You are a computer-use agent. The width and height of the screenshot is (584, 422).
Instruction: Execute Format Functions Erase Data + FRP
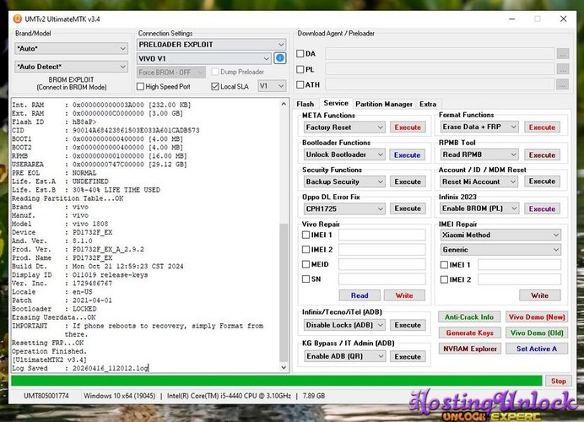click(x=542, y=127)
